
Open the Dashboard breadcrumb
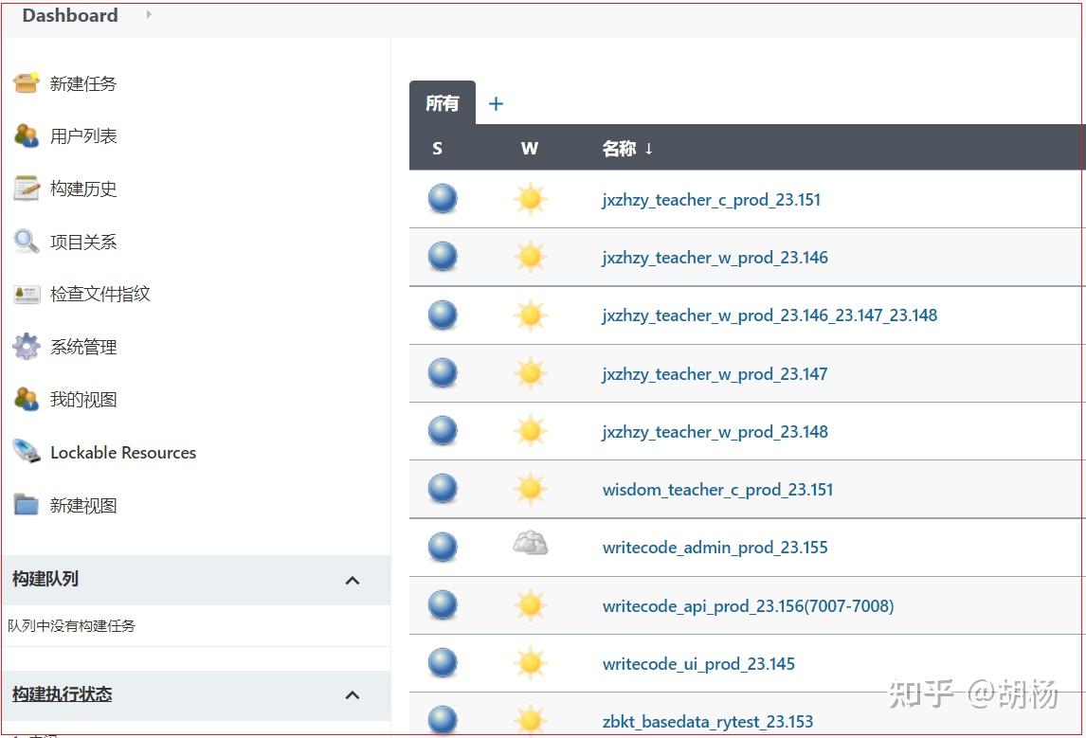click(70, 15)
